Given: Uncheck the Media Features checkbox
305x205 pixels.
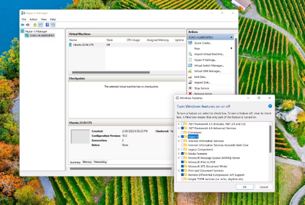Looking at the screenshot, I should pos(182,154).
